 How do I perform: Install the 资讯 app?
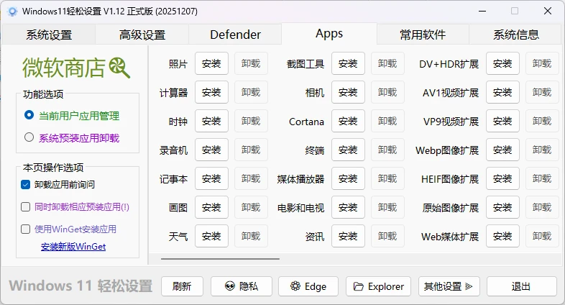coord(348,236)
